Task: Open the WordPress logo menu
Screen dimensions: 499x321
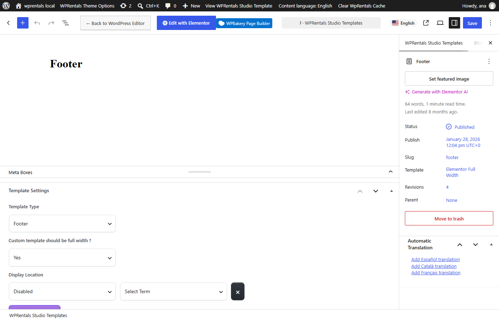Action: [x=6, y=6]
